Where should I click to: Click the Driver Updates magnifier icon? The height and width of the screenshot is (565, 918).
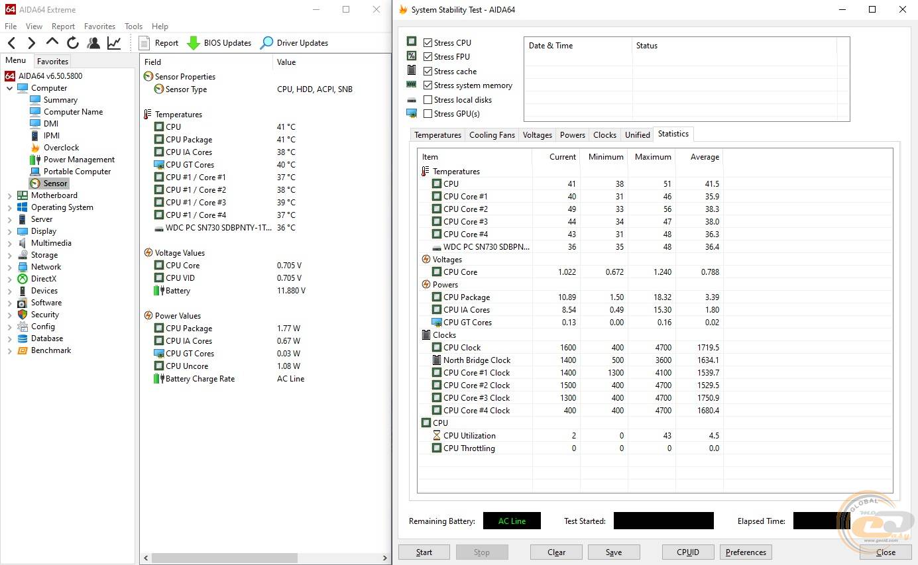click(x=266, y=43)
